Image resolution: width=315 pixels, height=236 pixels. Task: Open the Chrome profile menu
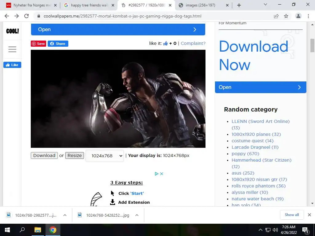click(298, 16)
